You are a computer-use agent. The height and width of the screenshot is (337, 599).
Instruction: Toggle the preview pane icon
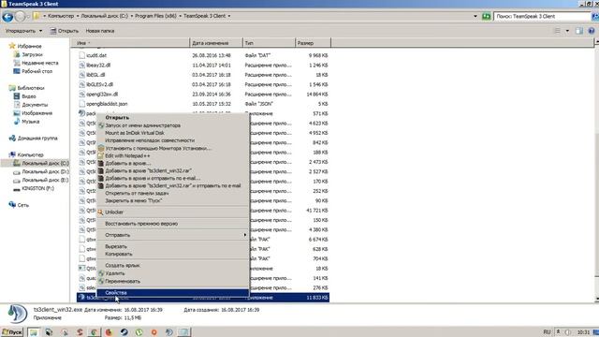[x=579, y=31]
